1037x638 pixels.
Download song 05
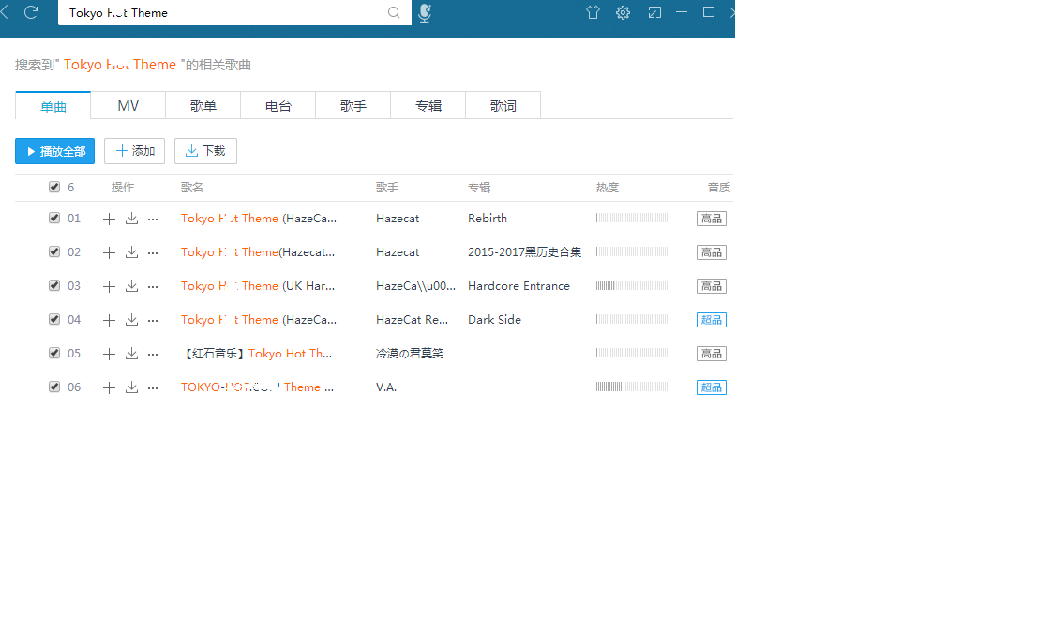coord(131,354)
